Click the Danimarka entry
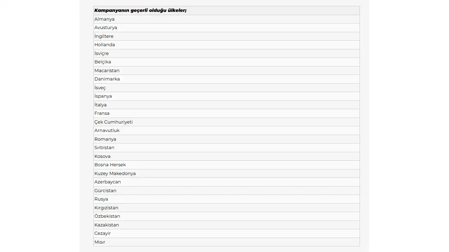 (x=107, y=79)
